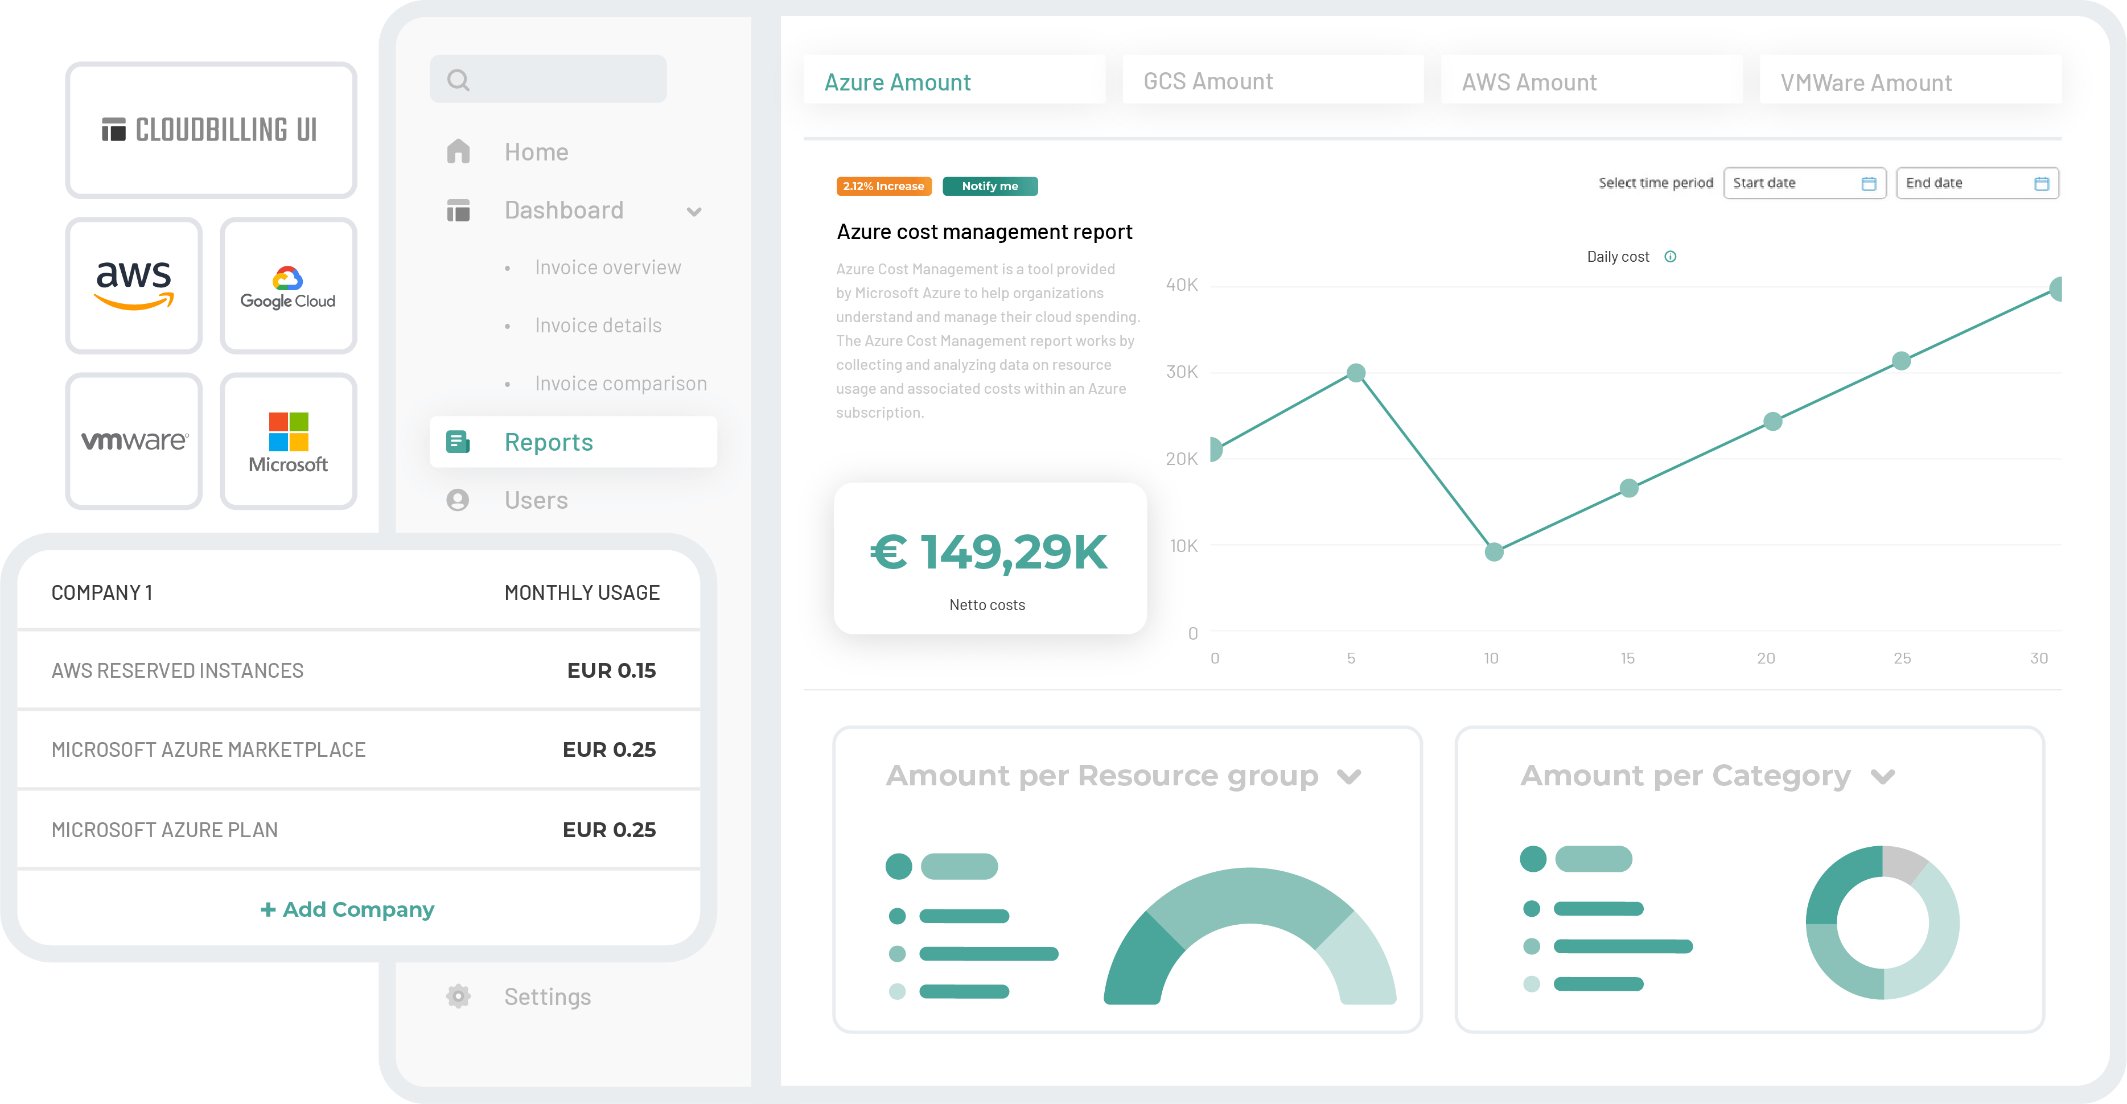Expand the Dashboard menu chevron
Image resolution: width=2127 pixels, height=1104 pixels.
(x=694, y=211)
